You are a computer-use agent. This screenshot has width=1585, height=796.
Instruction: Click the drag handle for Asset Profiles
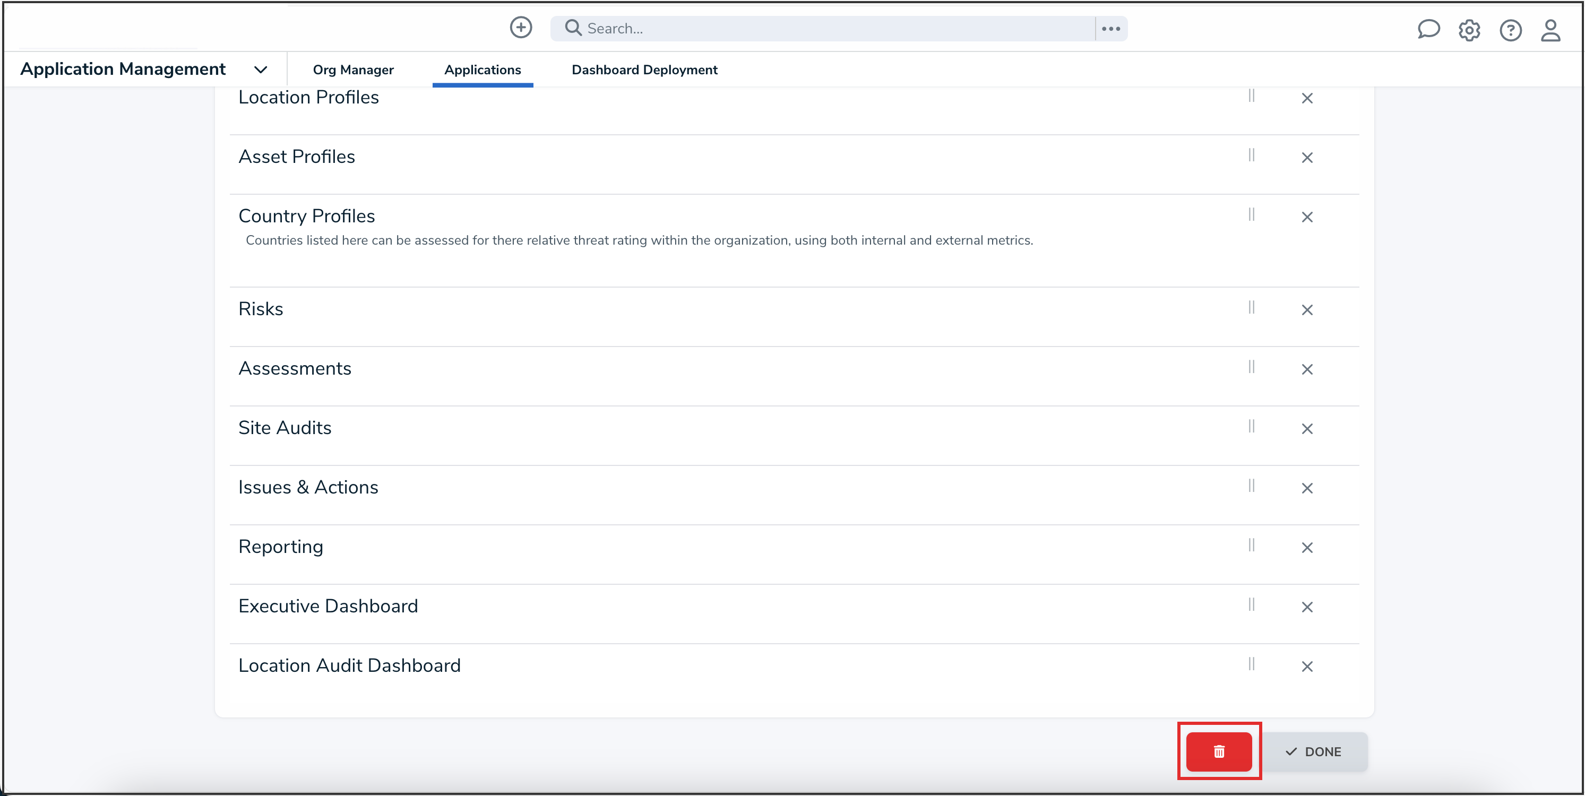click(1251, 155)
